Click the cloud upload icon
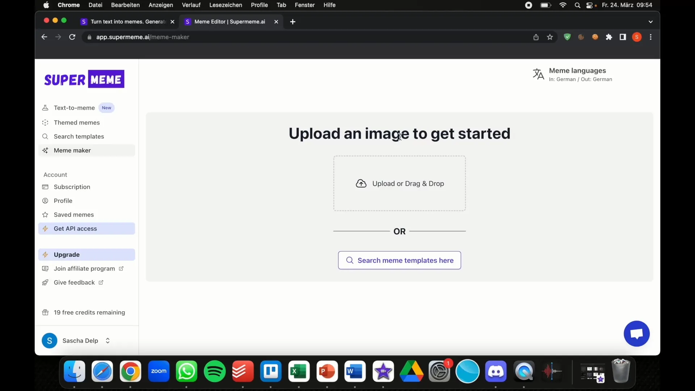Screen dimensions: 695x391 (x=361, y=184)
